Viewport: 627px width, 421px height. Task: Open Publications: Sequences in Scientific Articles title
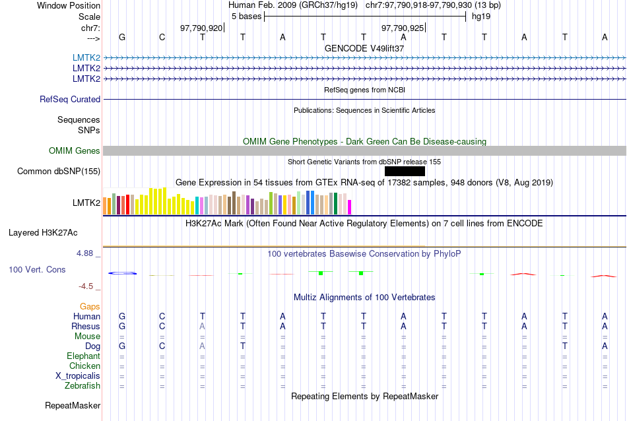(x=364, y=110)
